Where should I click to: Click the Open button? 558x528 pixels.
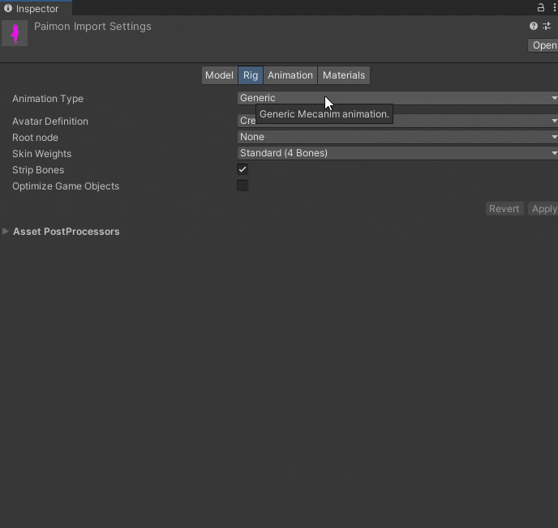pyautogui.click(x=543, y=45)
